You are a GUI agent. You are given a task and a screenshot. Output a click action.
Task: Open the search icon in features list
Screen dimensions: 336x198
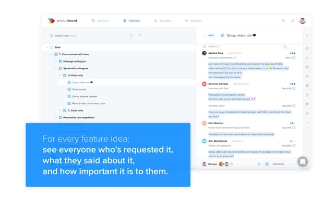(131, 35)
